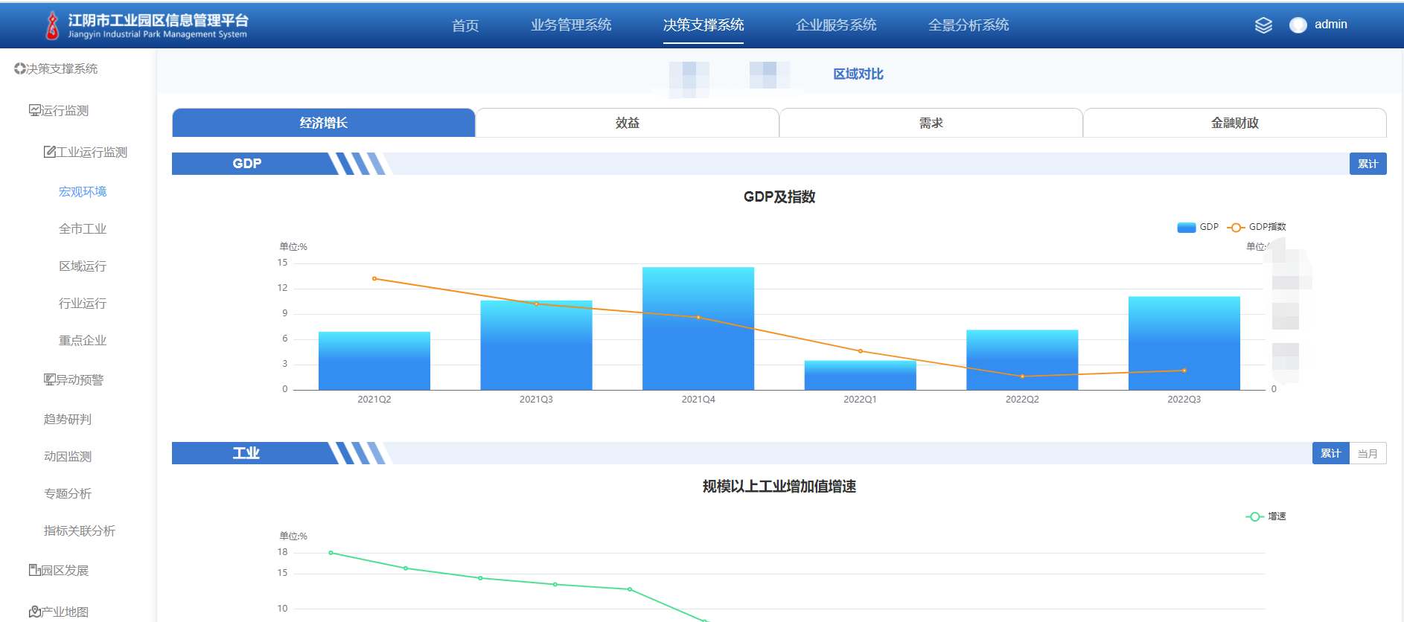Viewport: 1404px width, 622px height.
Task: Switch 工业 section to 当月
Action: (x=1368, y=453)
